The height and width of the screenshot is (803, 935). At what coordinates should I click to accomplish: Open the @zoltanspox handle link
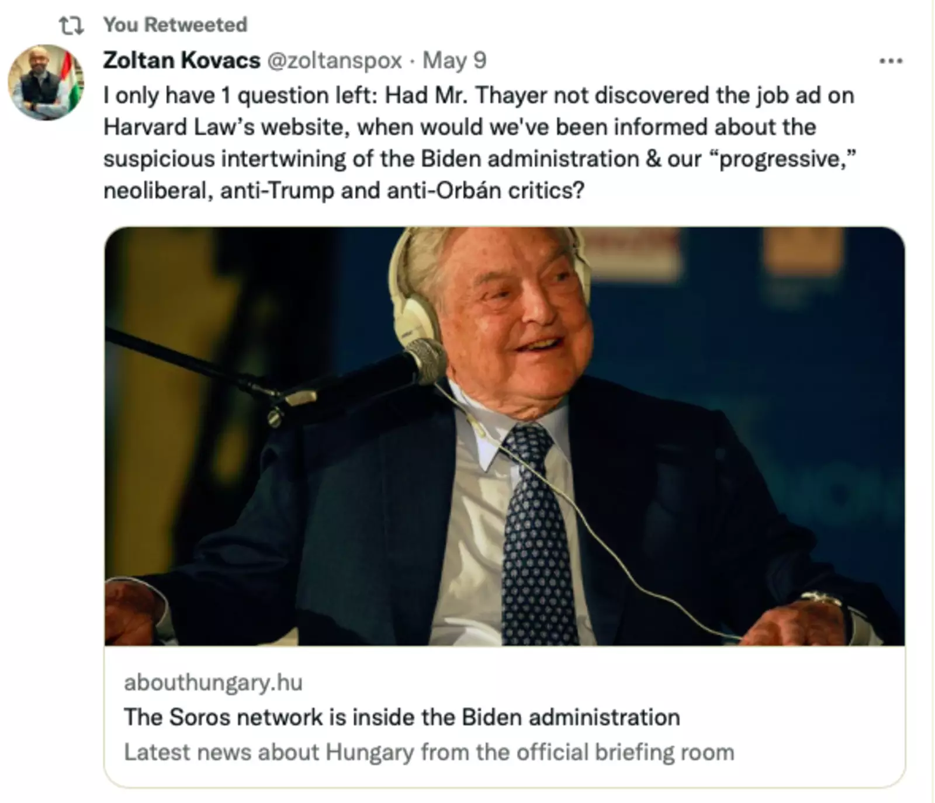point(334,61)
